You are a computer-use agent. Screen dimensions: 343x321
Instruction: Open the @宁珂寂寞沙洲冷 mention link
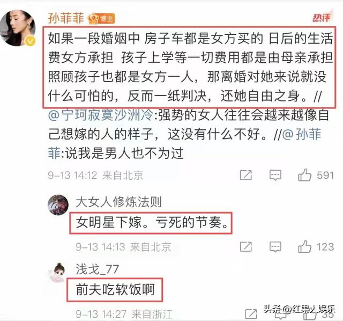(x=101, y=115)
